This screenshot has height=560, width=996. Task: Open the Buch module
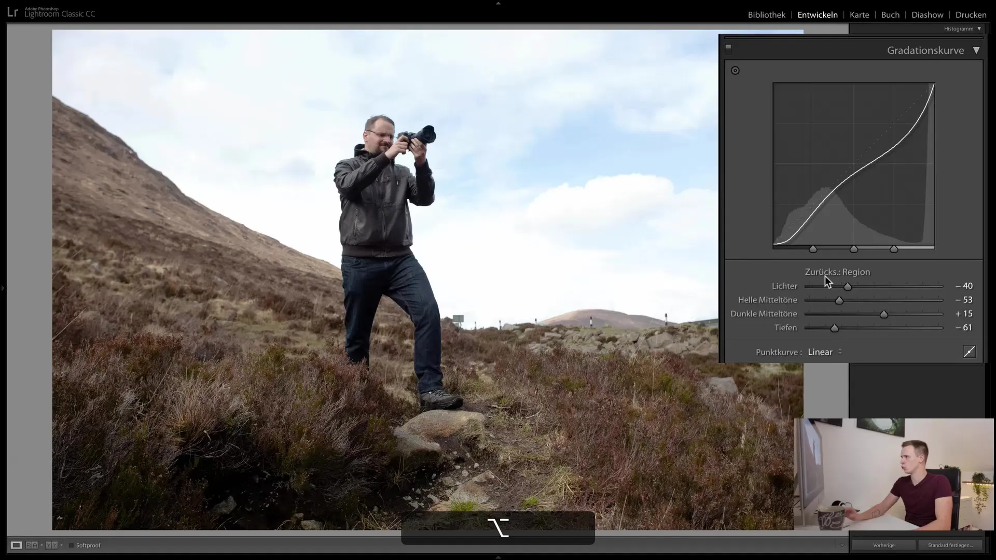pyautogui.click(x=890, y=15)
